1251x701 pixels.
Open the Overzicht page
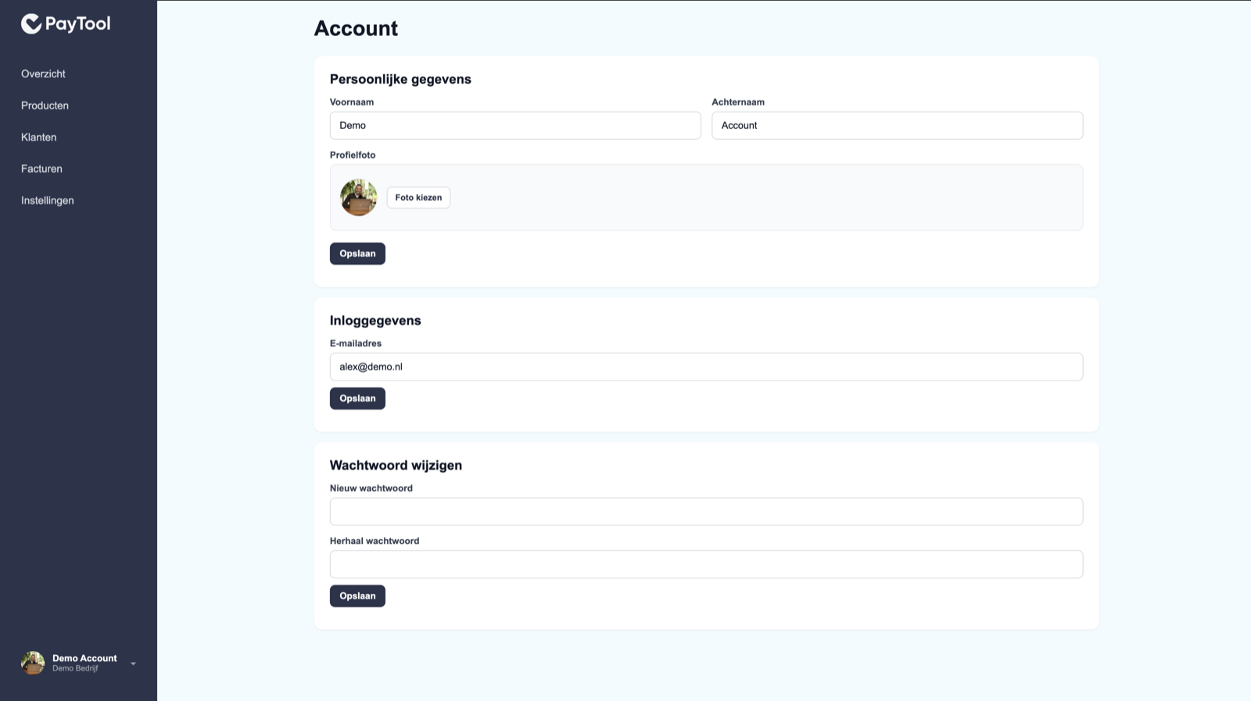click(x=43, y=73)
